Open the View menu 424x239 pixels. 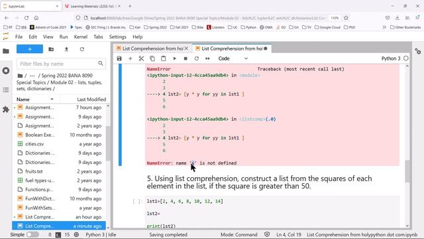coord(48,37)
